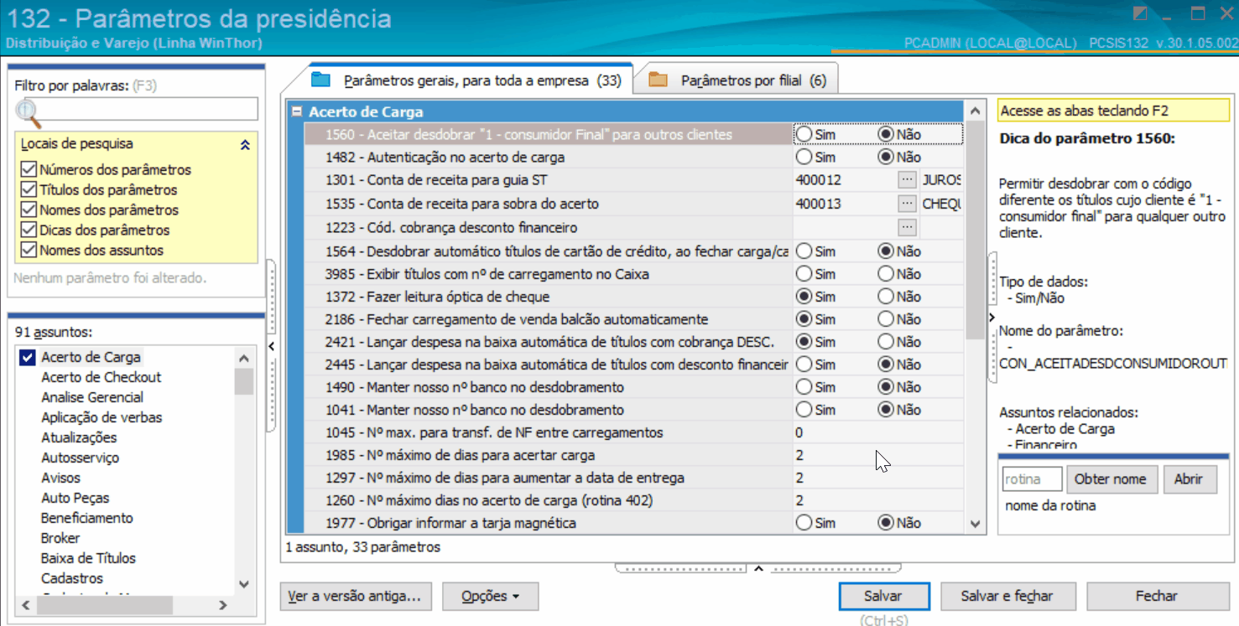Select Avisos subject

coord(60,479)
